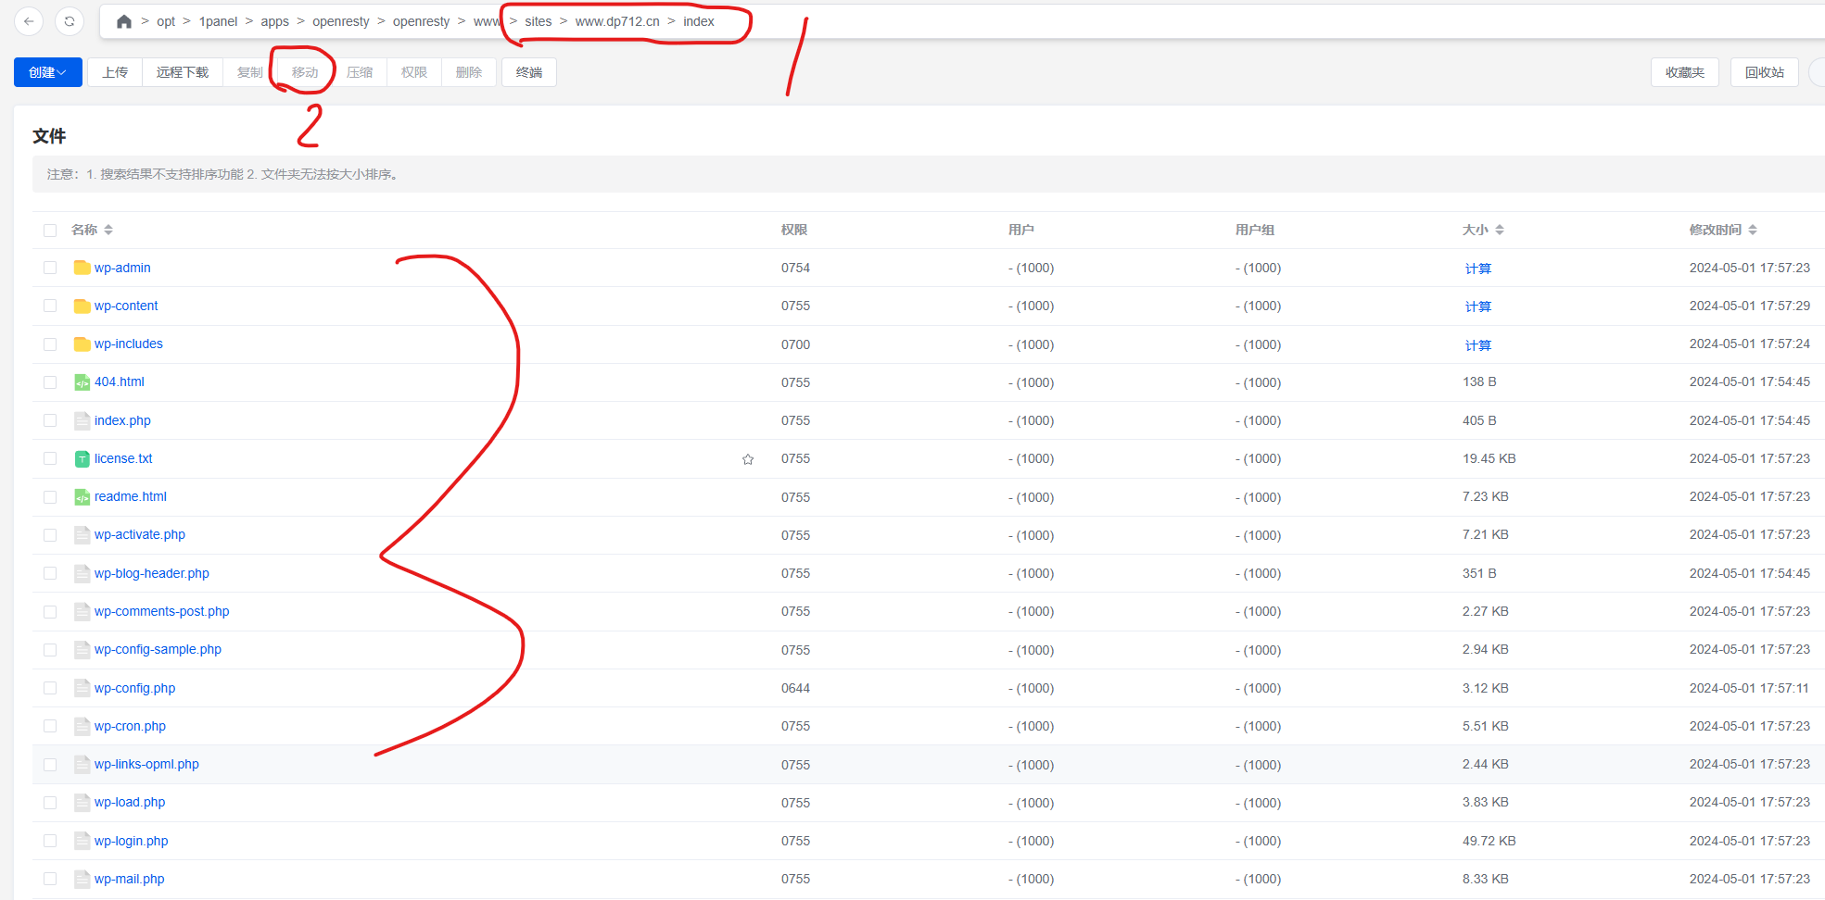Click the 404.html file icon
Screen dimensions: 1825x900
pyautogui.click(x=82, y=382)
